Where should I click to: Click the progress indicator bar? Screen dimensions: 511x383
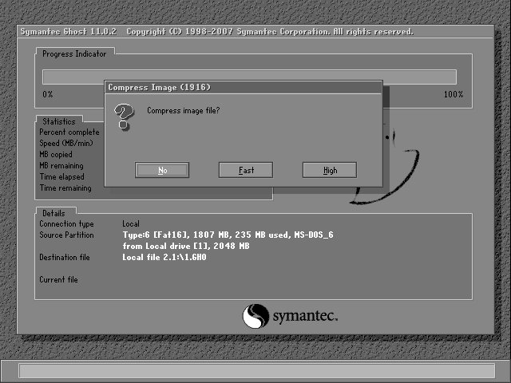249,77
